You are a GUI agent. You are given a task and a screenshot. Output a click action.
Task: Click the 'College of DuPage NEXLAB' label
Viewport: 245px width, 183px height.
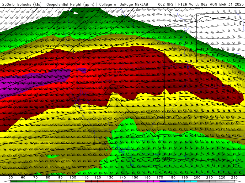point(124,4)
